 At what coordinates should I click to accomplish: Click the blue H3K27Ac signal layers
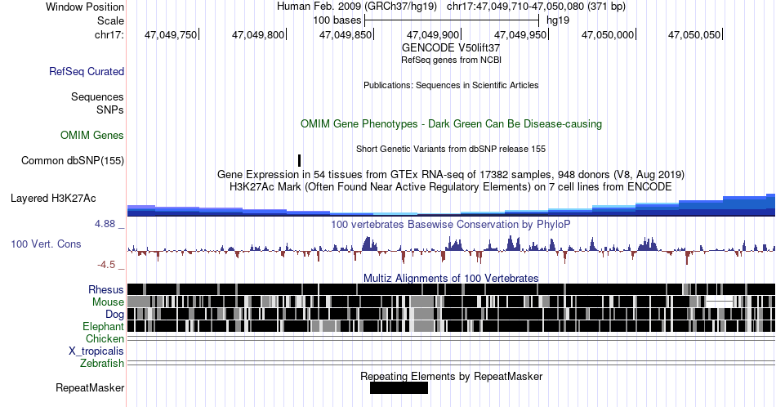[x=451, y=205]
